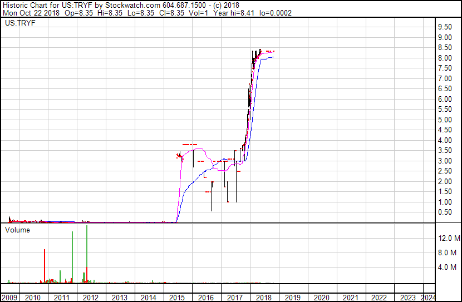The height and width of the screenshot is (302, 462).
Task: Select the 2016 year label
Action: tap(206, 298)
